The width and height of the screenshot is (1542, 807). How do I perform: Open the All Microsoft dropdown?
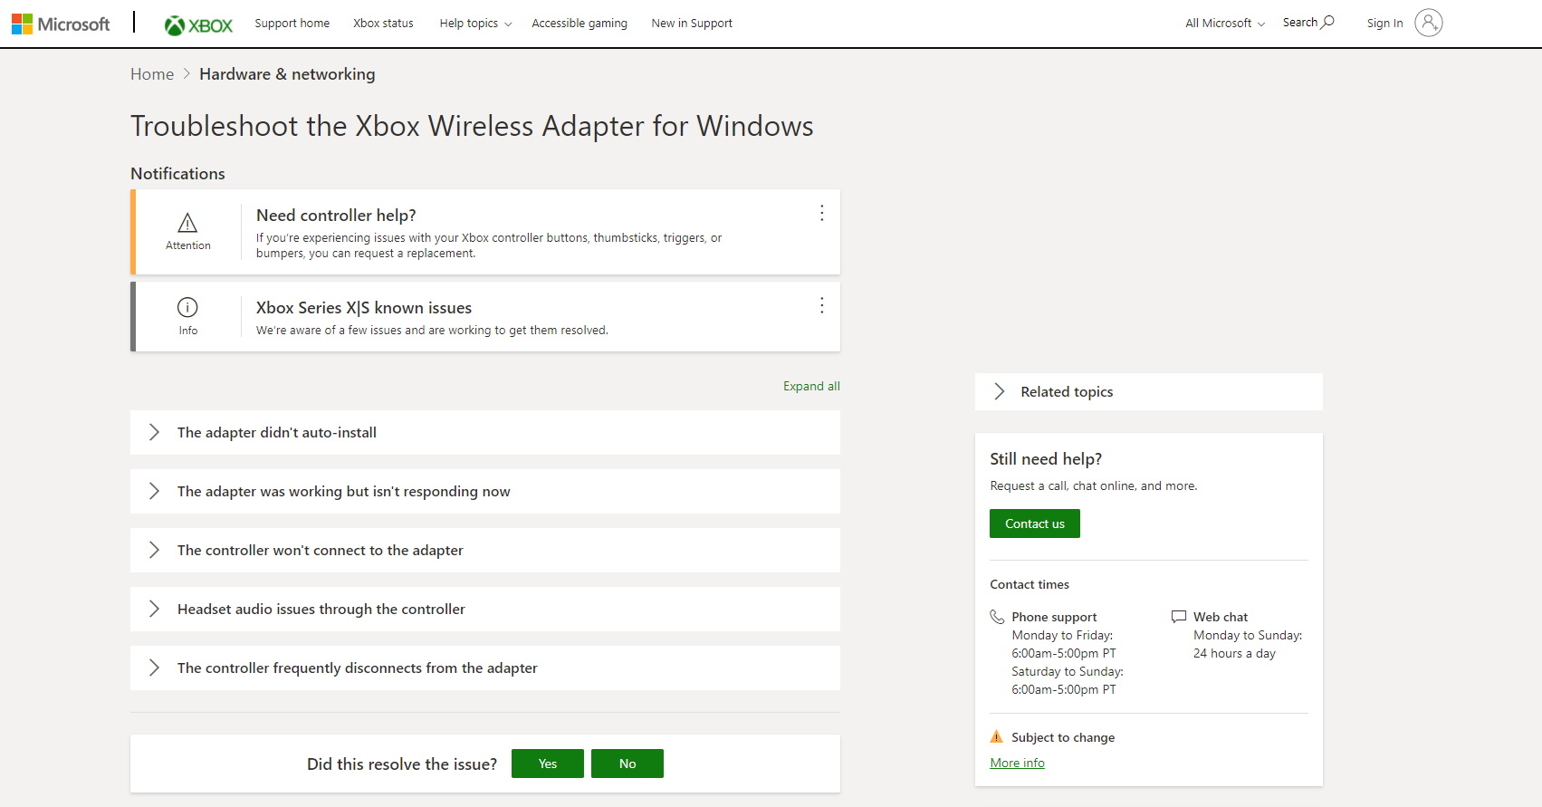tap(1224, 24)
